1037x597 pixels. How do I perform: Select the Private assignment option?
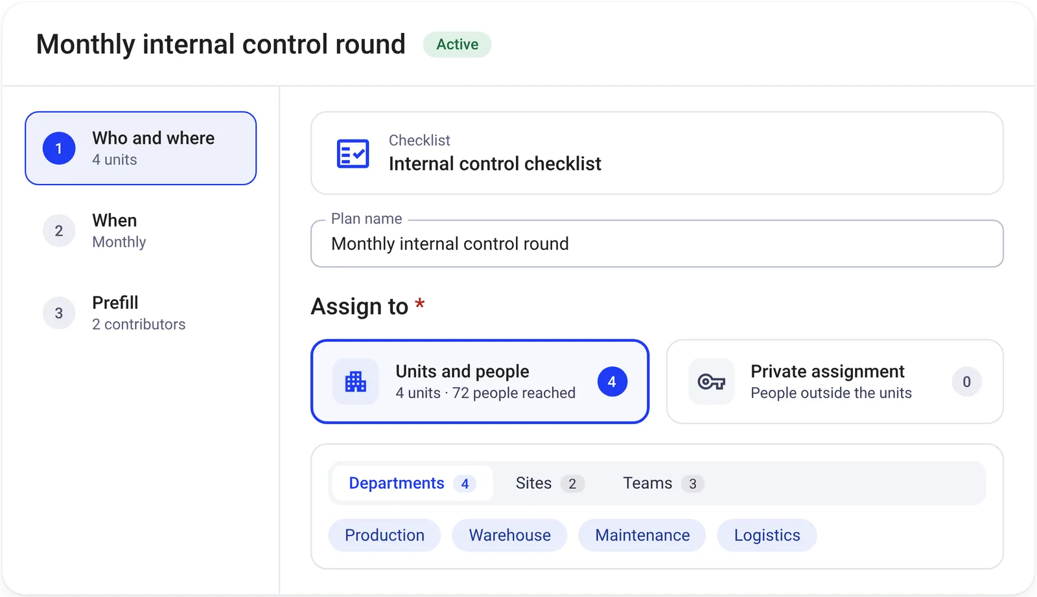tap(835, 381)
